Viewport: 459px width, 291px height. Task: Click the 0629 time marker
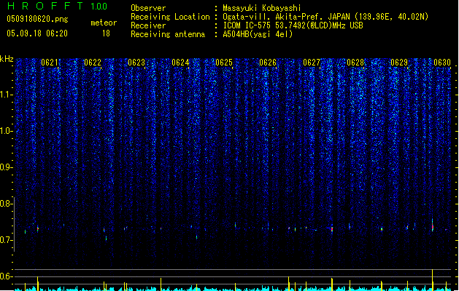pos(399,63)
